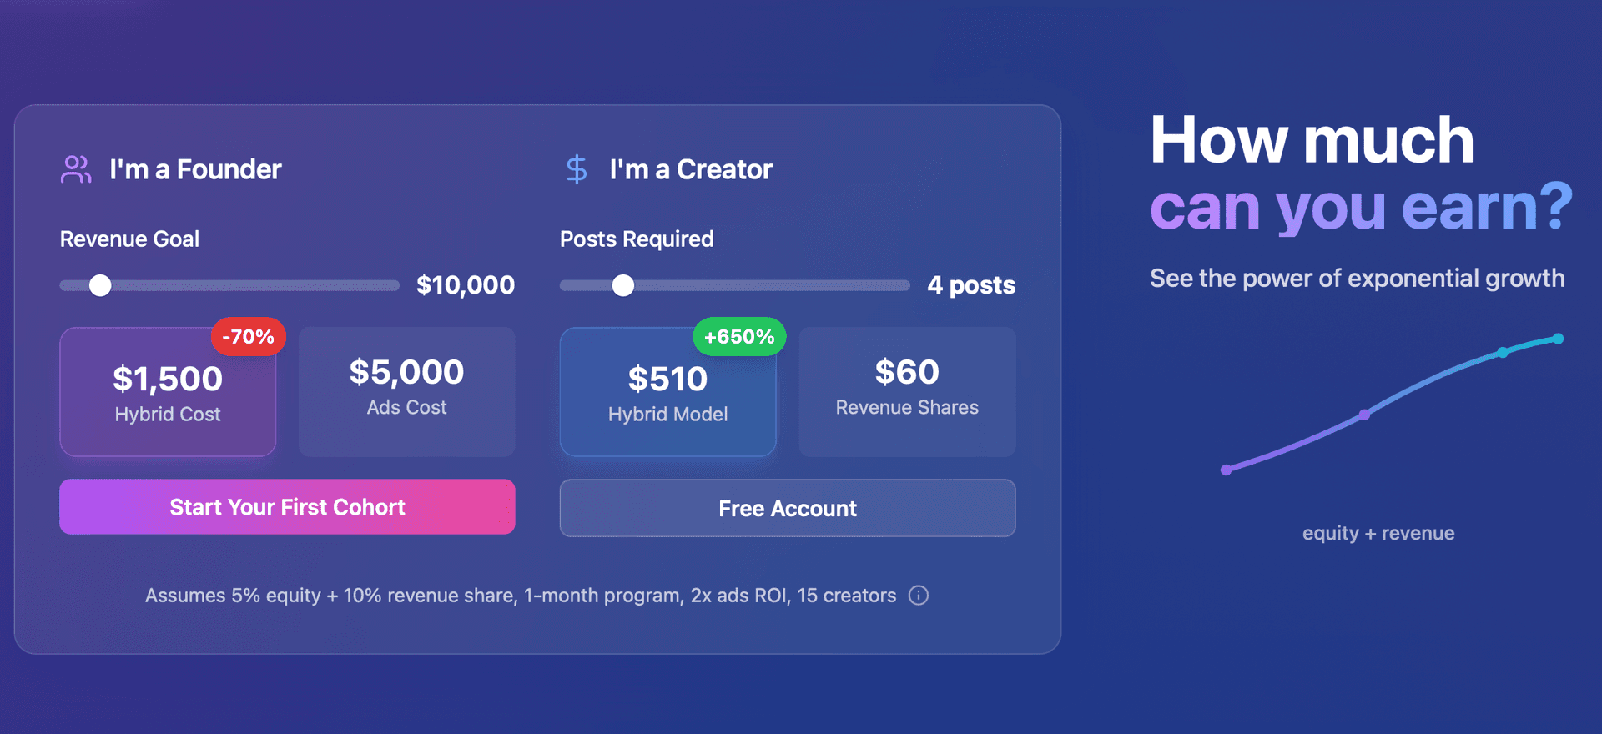Click the starting point of the equity + revenue line
The image size is (1602, 734).
point(1224,469)
